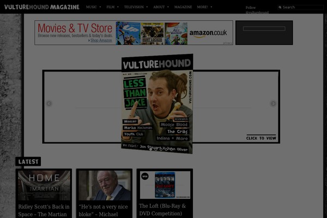The height and width of the screenshot is (218, 327).
Task: Open the Alice in Wonderland cover in ad
Action: pyautogui.click(x=176, y=33)
